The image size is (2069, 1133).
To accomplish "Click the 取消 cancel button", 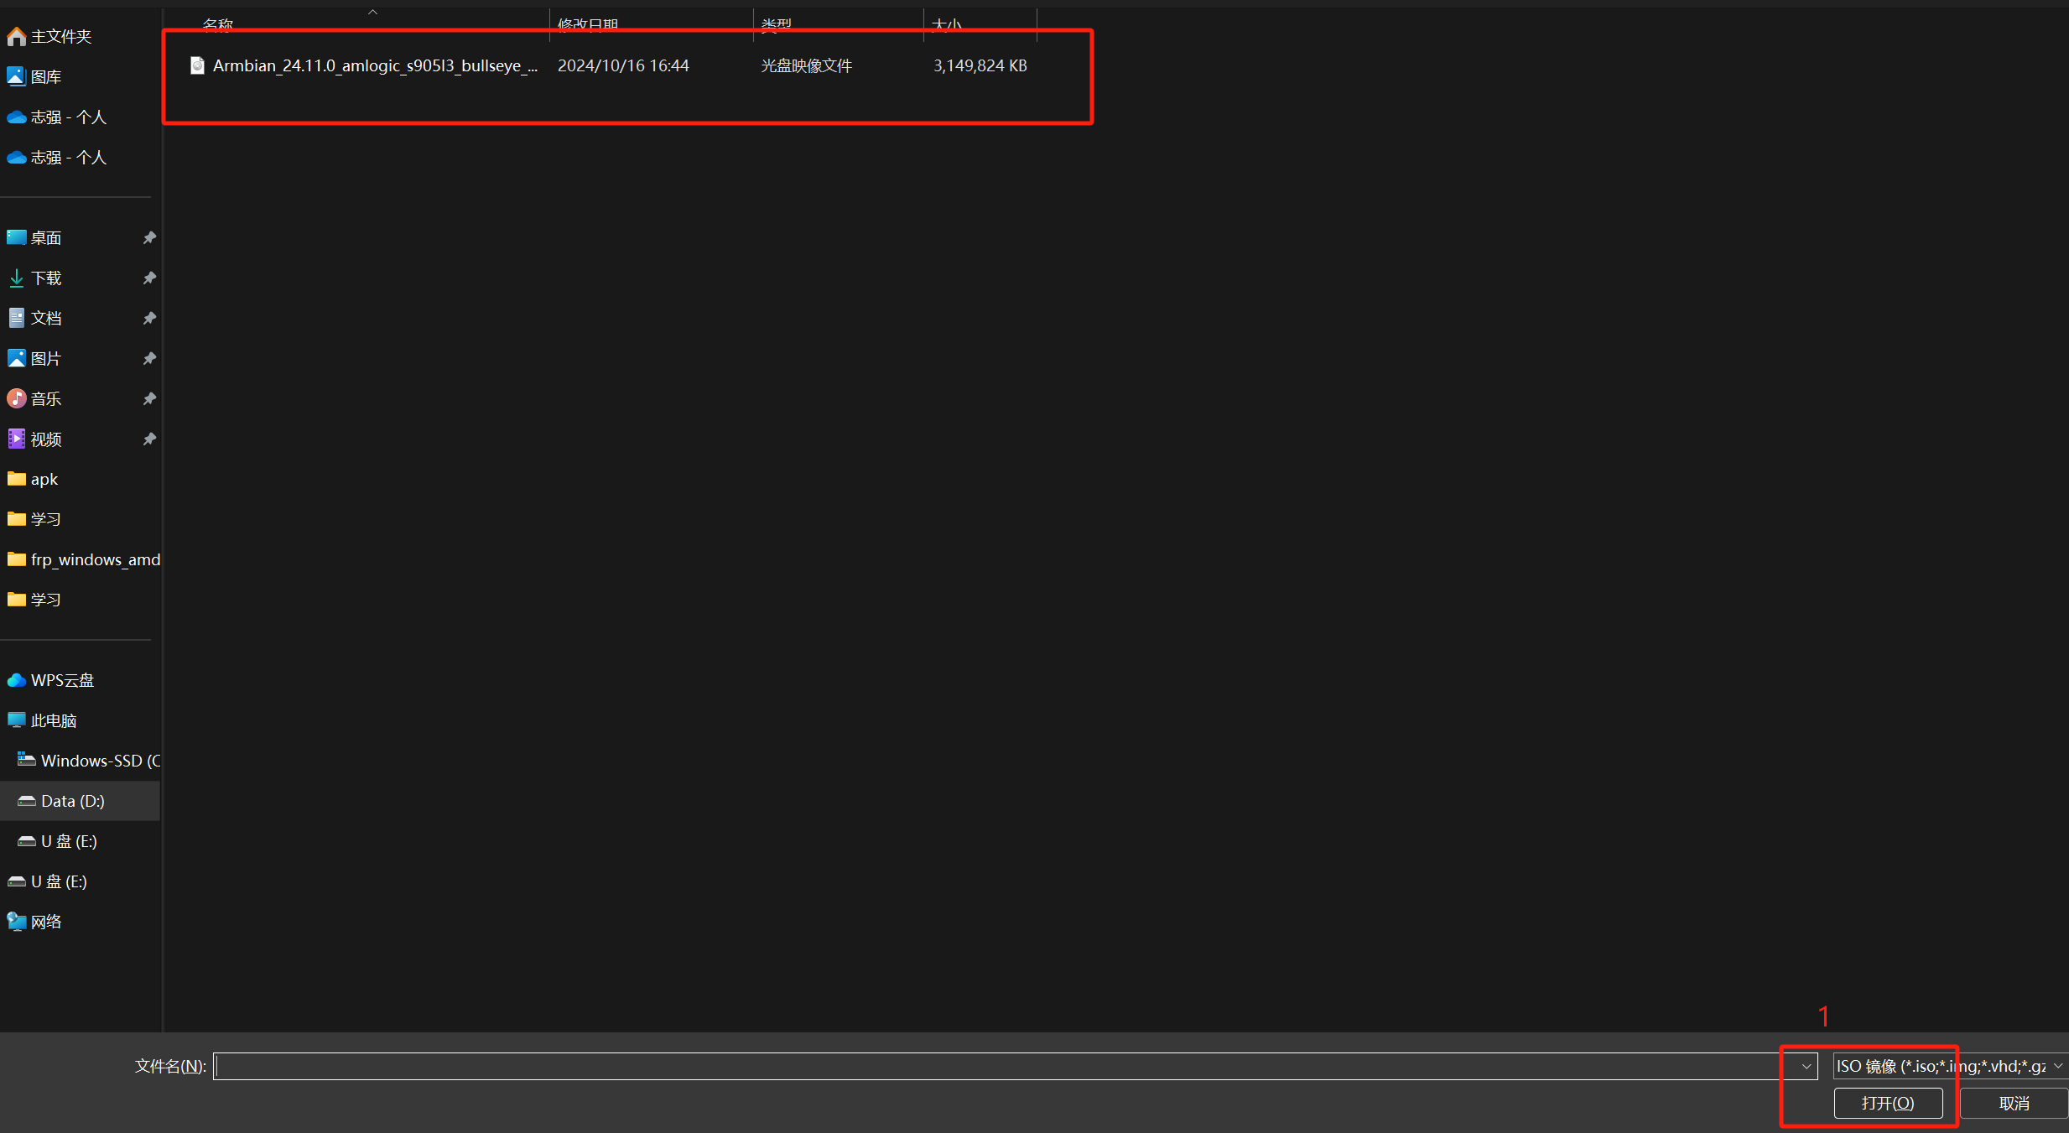I will click(2013, 1103).
